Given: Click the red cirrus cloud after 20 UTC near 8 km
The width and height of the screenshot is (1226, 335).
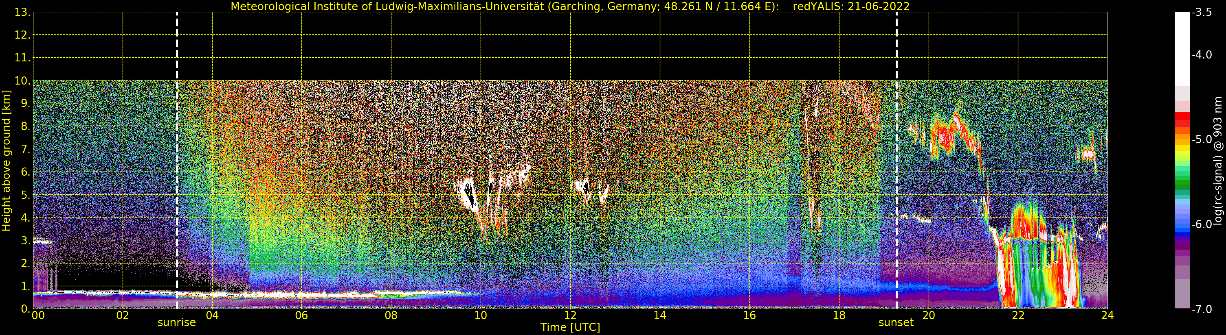Looking at the screenshot, I should tap(945, 135).
